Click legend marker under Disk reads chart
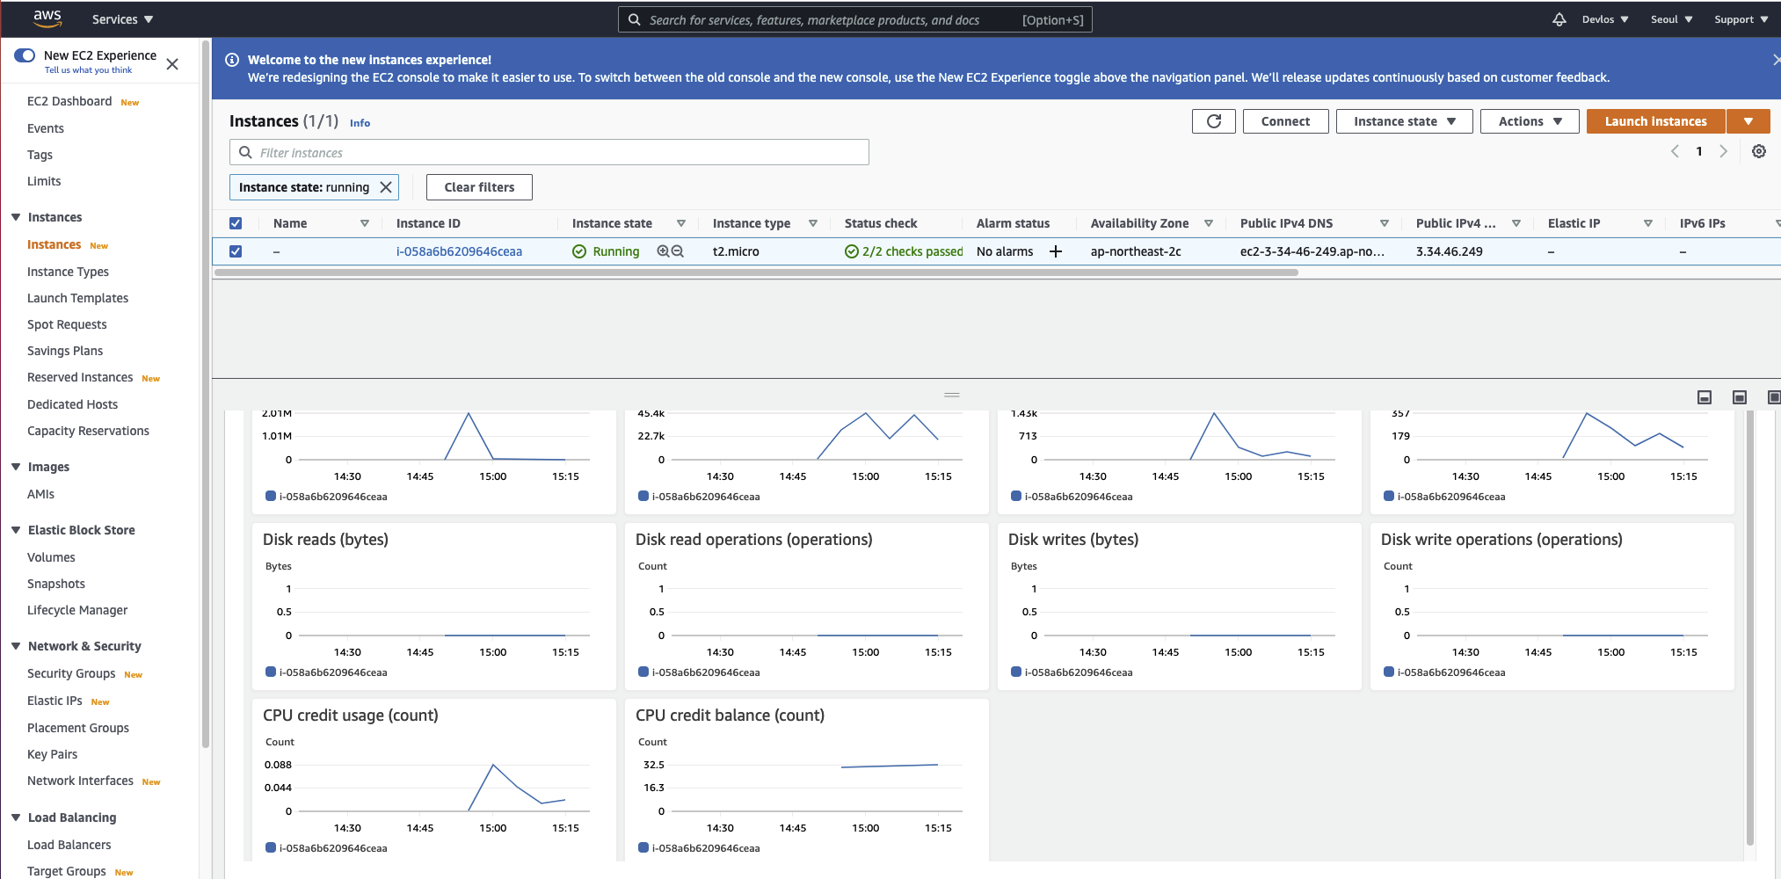The height and width of the screenshot is (879, 1781). click(x=271, y=672)
